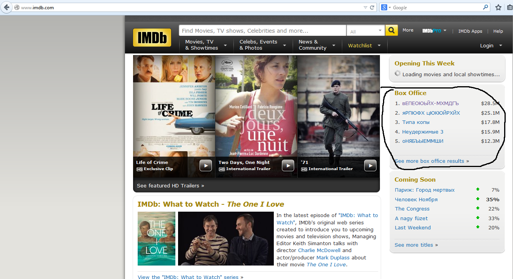Click the $28.5M box office gross
This screenshot has width=513, height=279.
tap(490, 104)
